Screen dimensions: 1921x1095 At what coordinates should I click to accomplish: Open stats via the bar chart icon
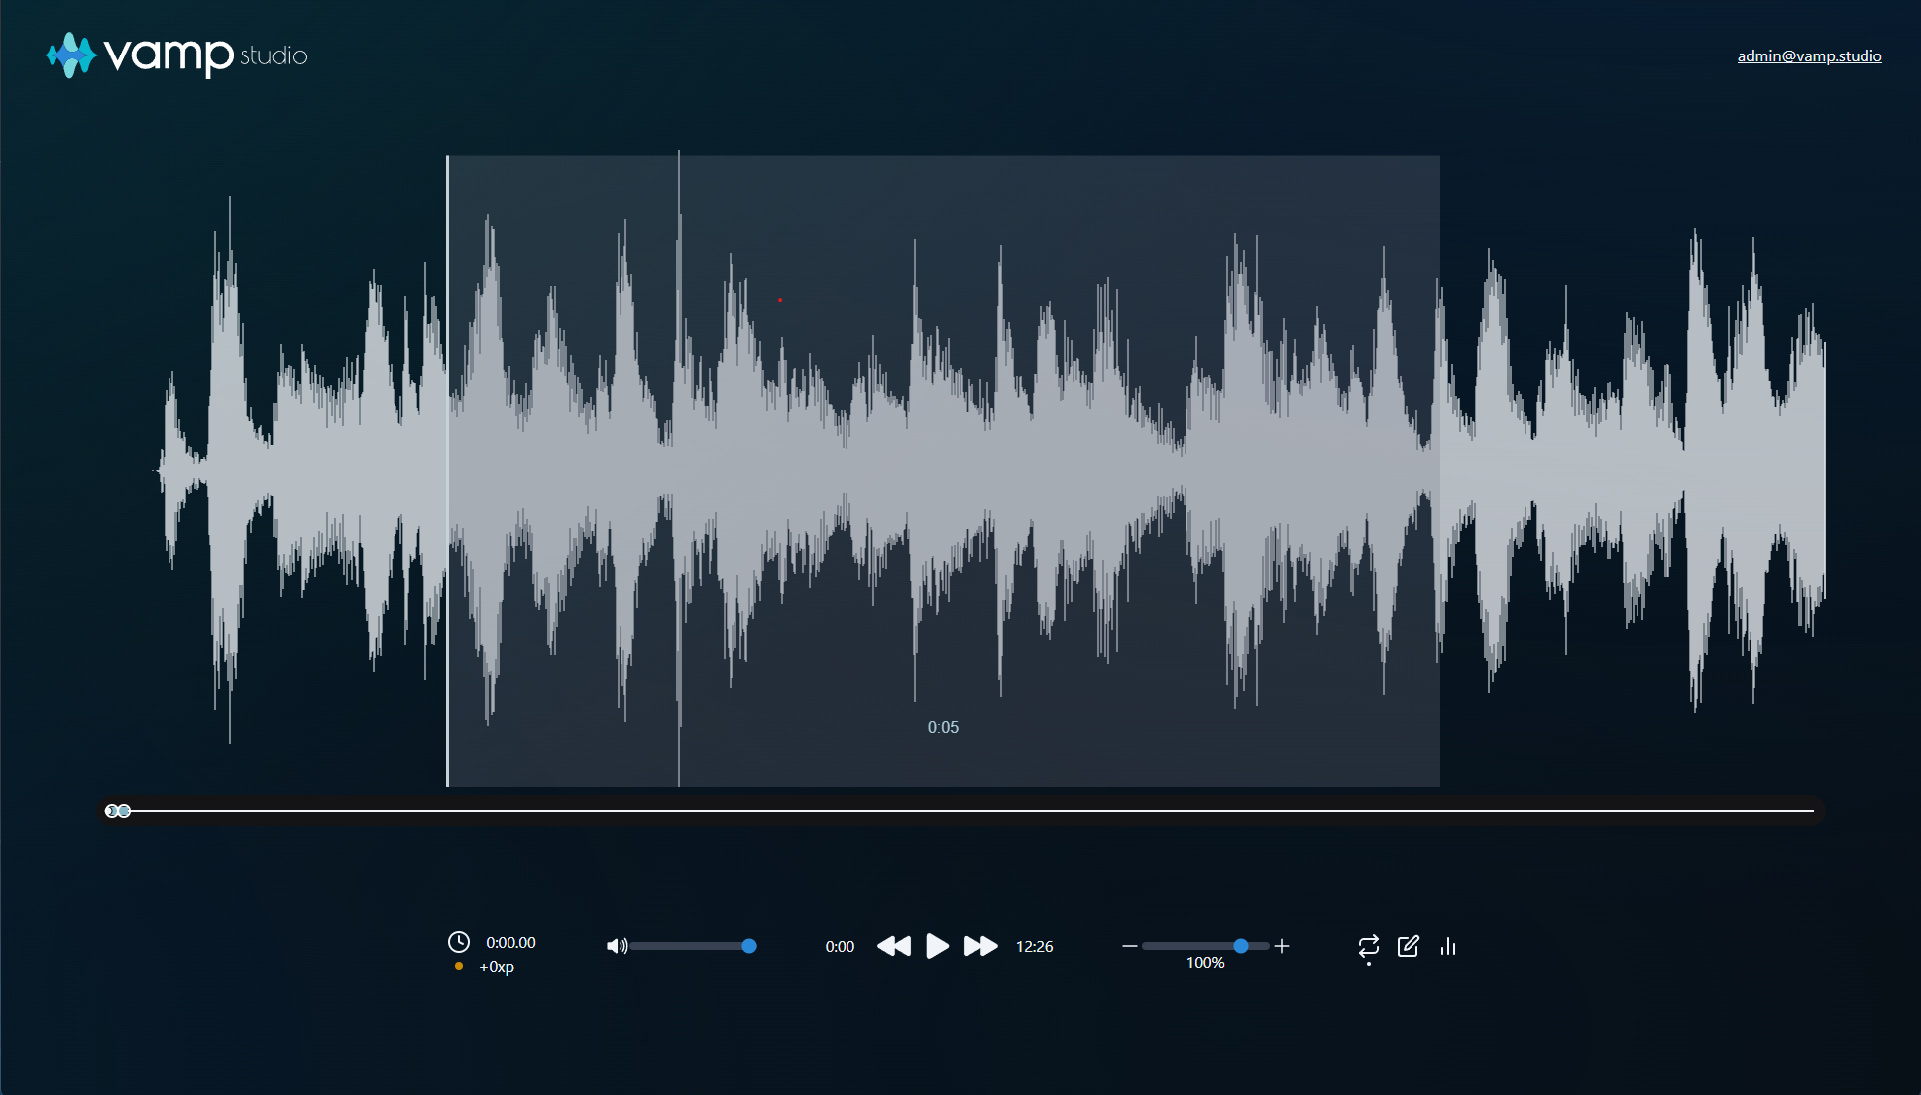[x=1447, y=946]
